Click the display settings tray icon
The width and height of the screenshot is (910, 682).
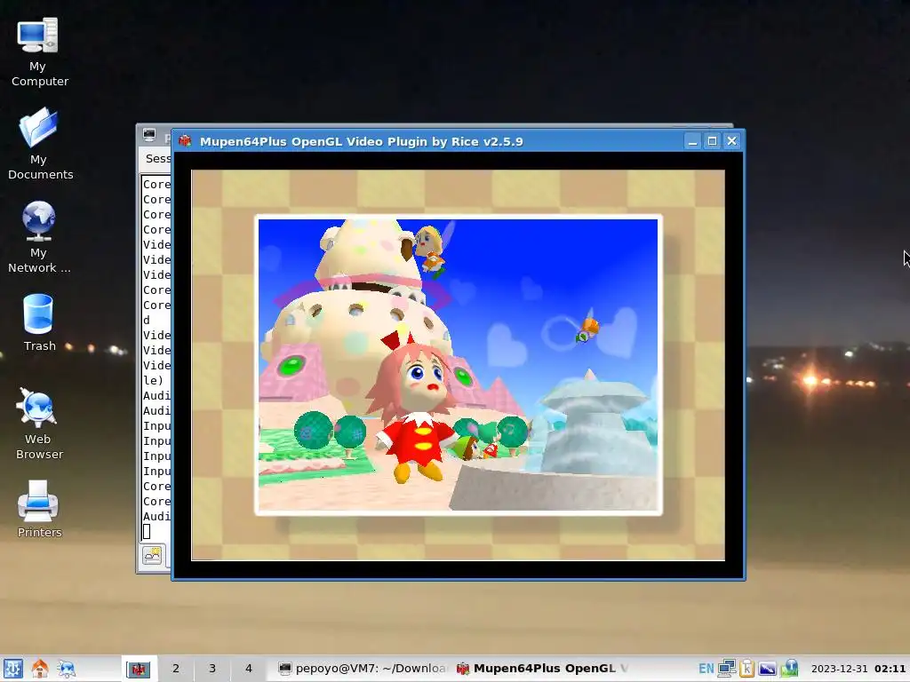pyautogui.click(x=767, y=669)
